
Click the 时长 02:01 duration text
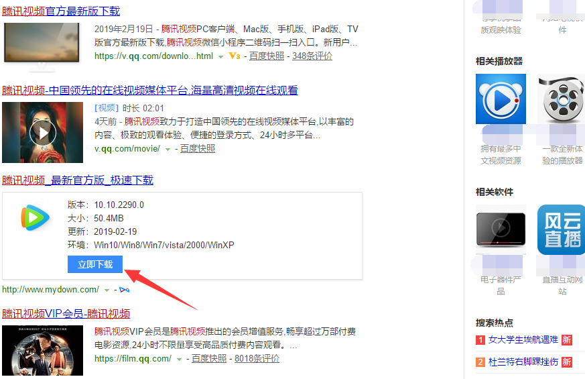[143, 108]
